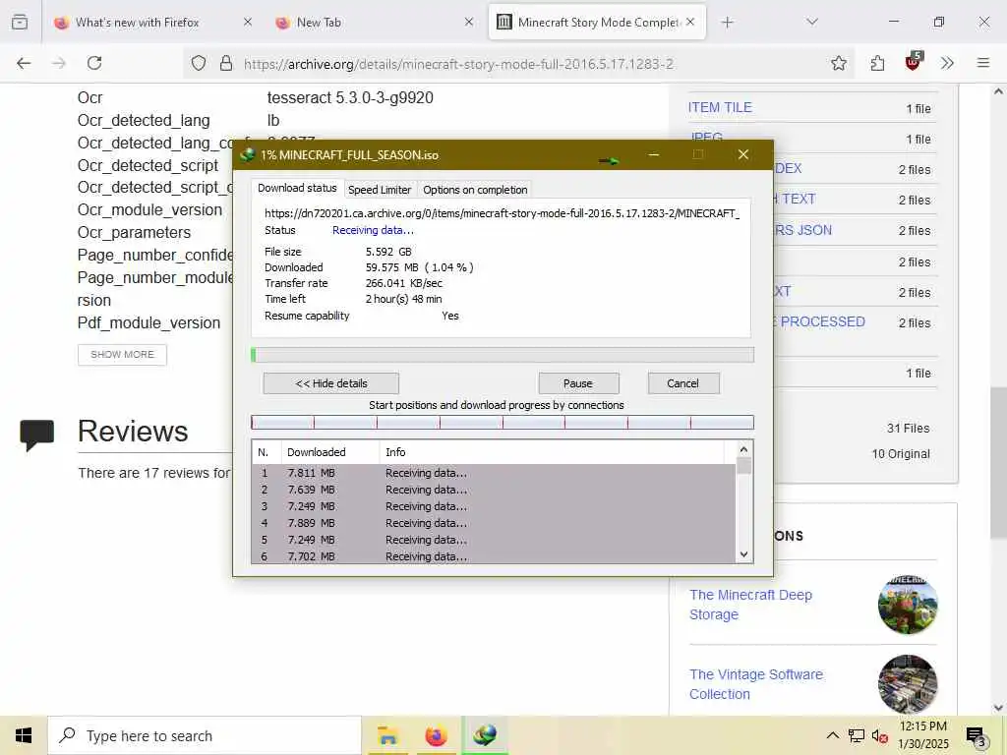Viewport: 1007px width, 755px height.
Task: Bookmark this page with the star icon
Action: pyautogui.click(x=838, y=63)
